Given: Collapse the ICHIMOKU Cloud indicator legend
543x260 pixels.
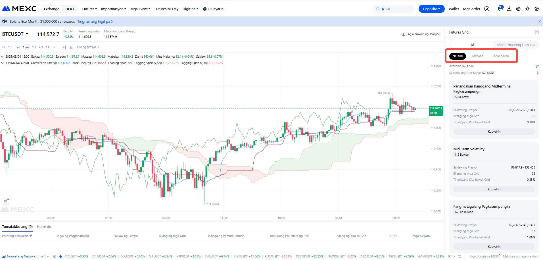Looking at the screenshot, I should (x=3, y=63).
